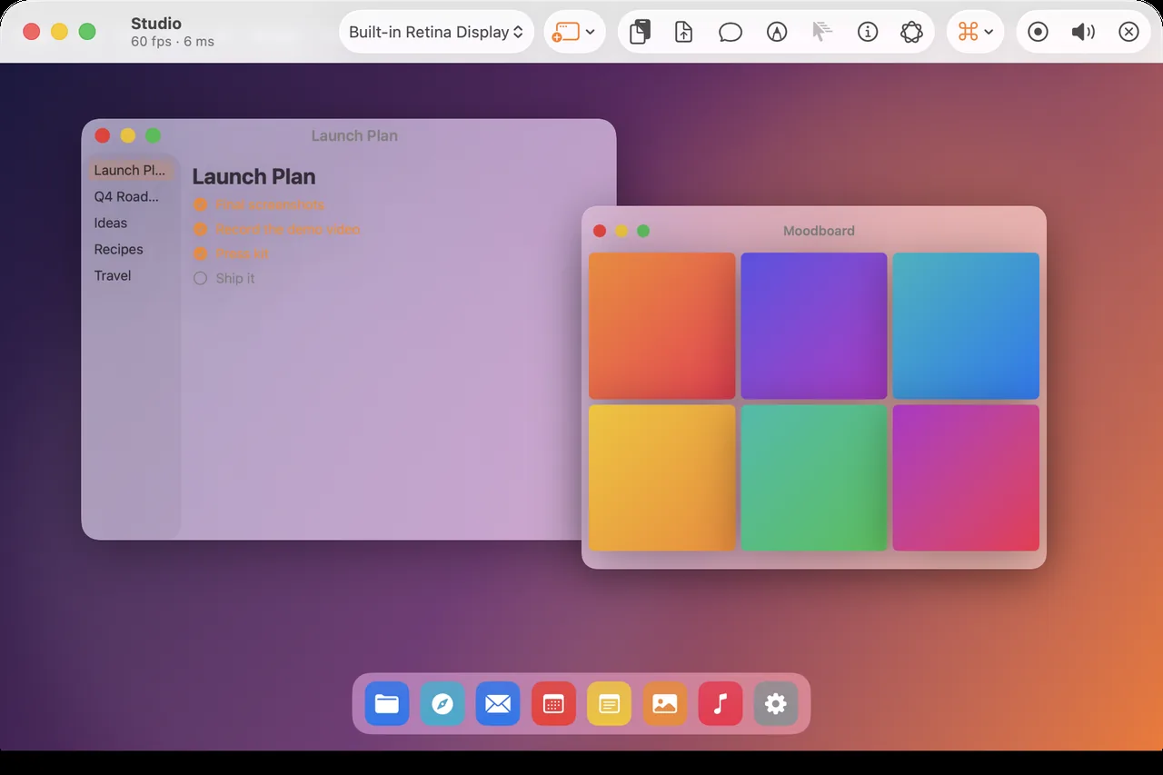Screen dimensions: 1163x775
Task: Click the Launch Plan window title bar text
Action: [354, 135]
